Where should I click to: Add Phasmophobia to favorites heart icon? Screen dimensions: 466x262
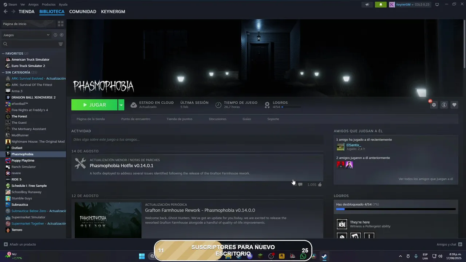pos(454,105)
